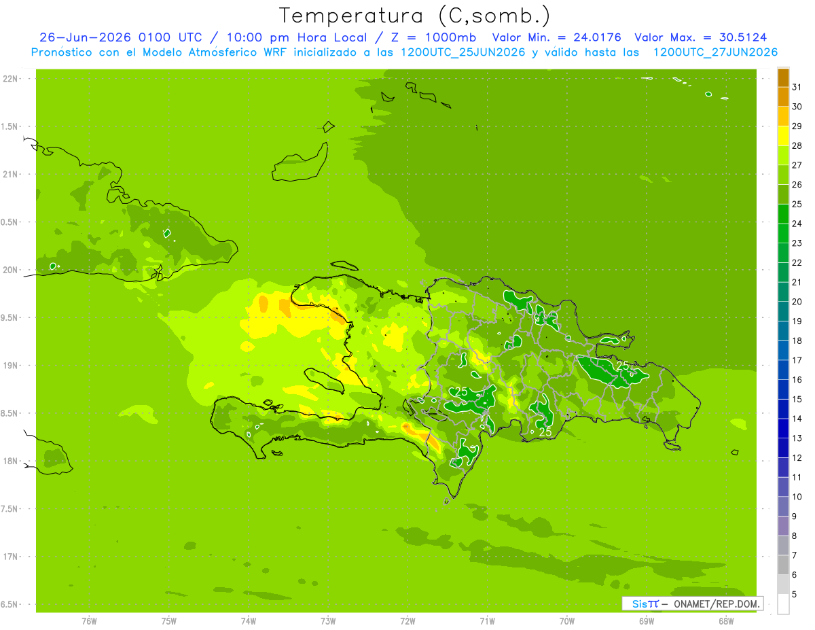Click the 'Valor Max. = 30.5124' text
Image resolution: width=815 pixels, height=630 pixels.
[701, 37]
